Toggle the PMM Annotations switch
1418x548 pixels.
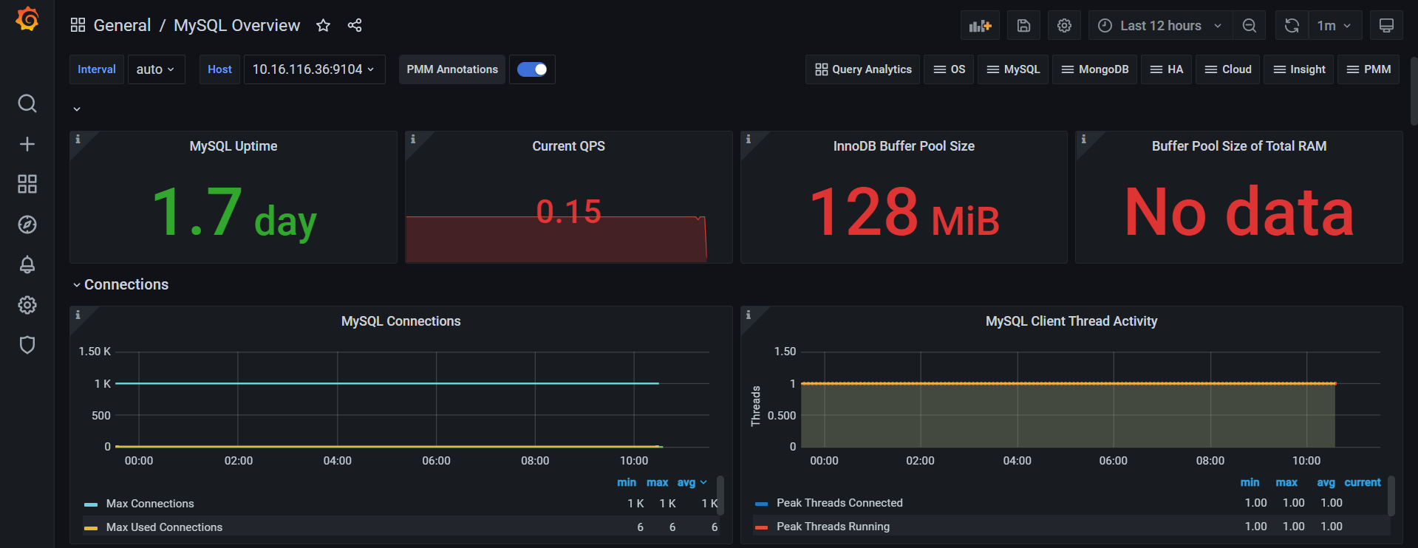pyautogui.click(x=532, y=69)
